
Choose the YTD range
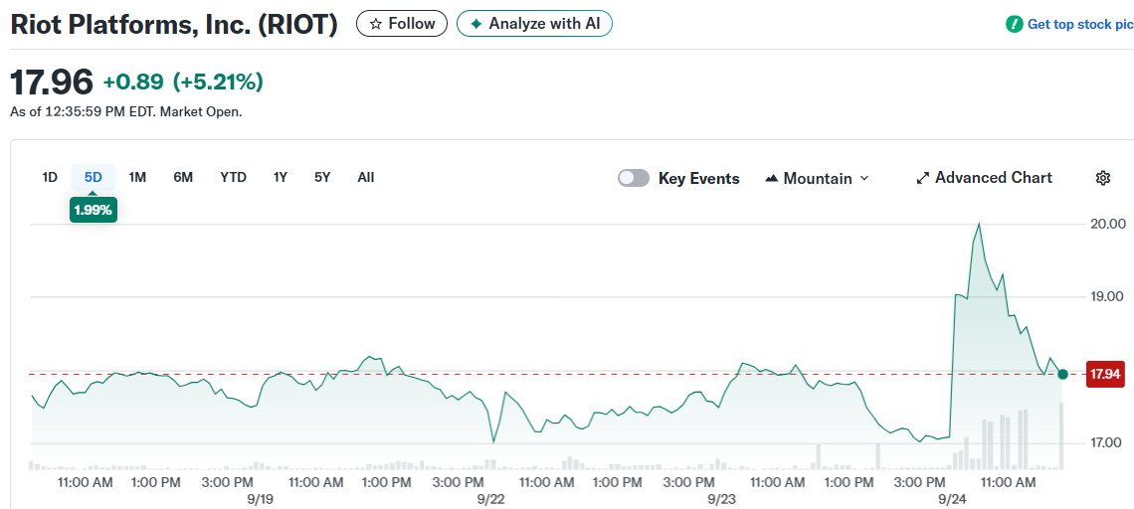pos(233,177)
